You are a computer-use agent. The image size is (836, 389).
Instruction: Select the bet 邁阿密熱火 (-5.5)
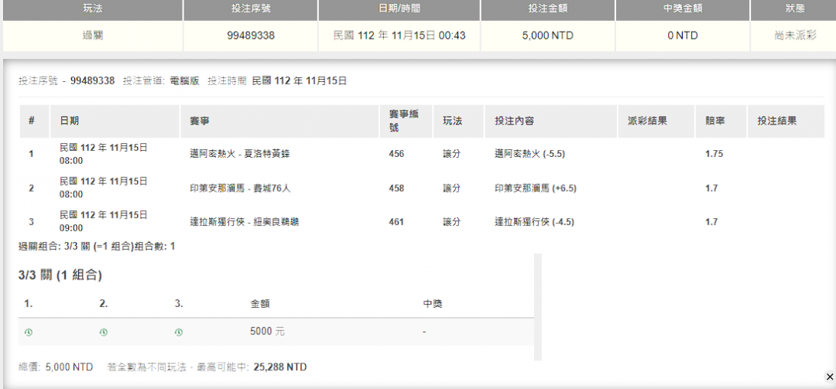tap(530, 154)
